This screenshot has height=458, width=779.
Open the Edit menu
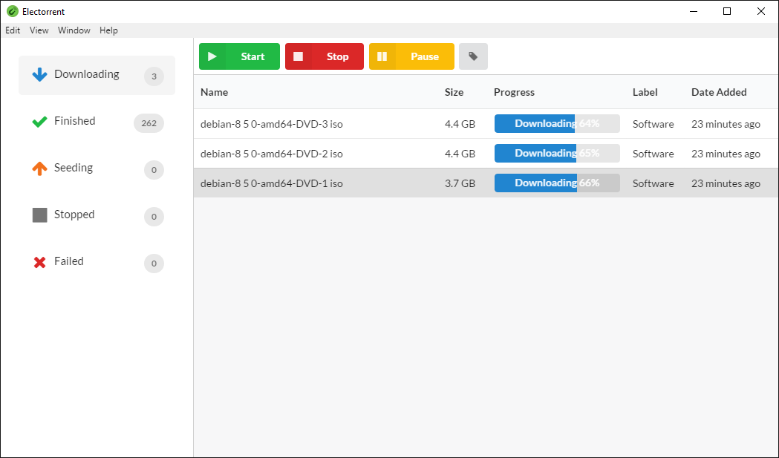tap(13, 30)
